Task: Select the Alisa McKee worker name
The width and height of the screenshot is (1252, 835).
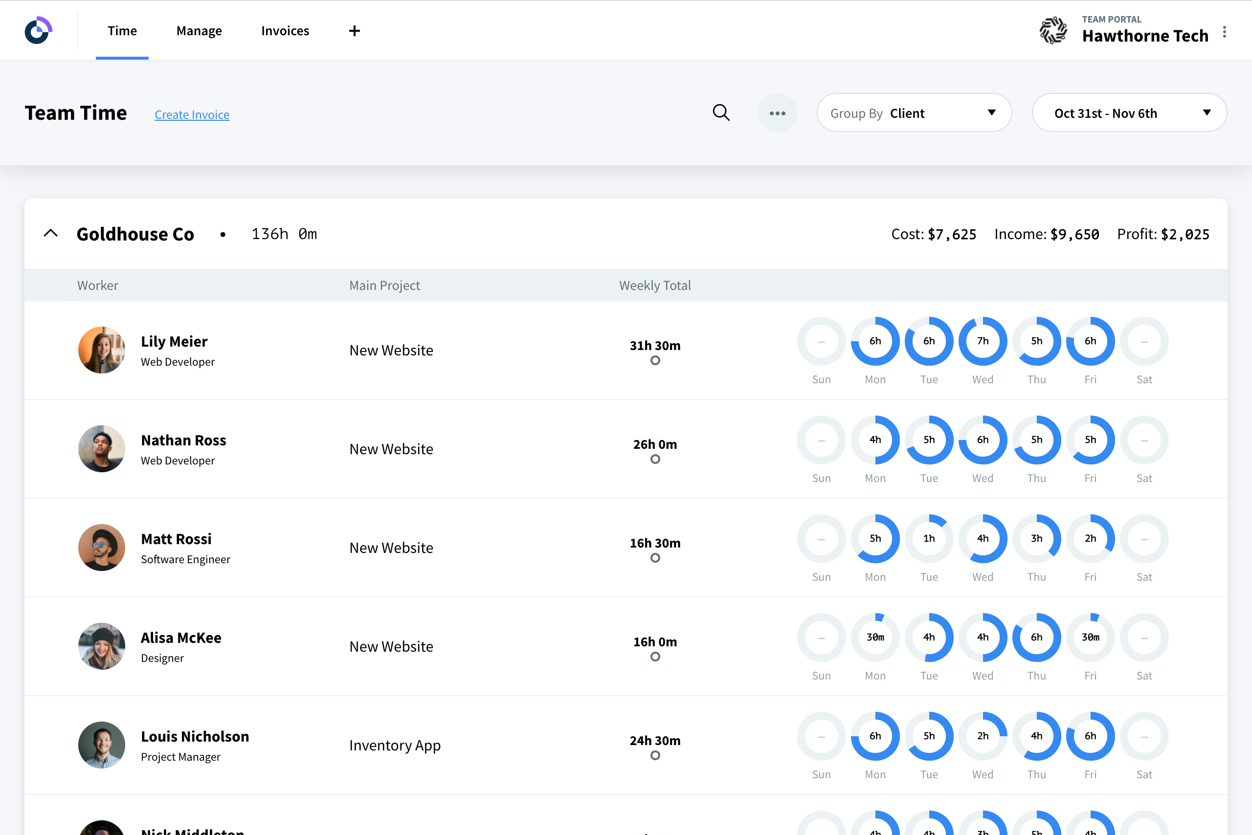Action: click(x=181, y=637)
